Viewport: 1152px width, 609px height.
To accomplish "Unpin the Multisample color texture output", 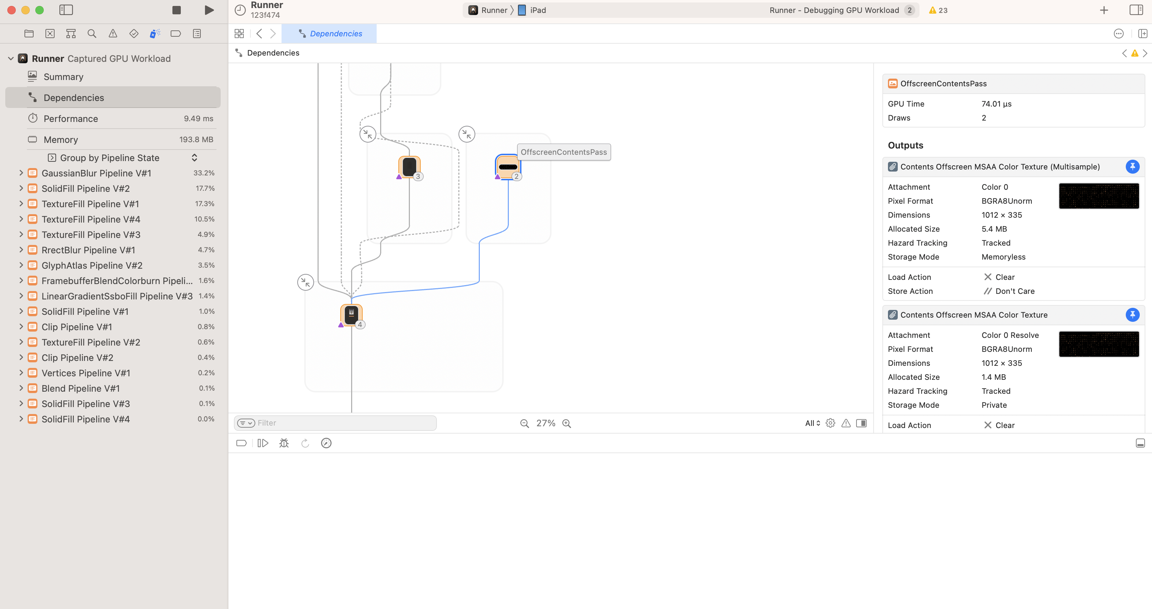I will tap(1132, 167).
